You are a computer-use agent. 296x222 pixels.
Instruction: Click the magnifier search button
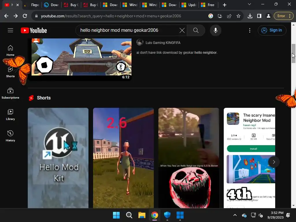pos(196,30)
